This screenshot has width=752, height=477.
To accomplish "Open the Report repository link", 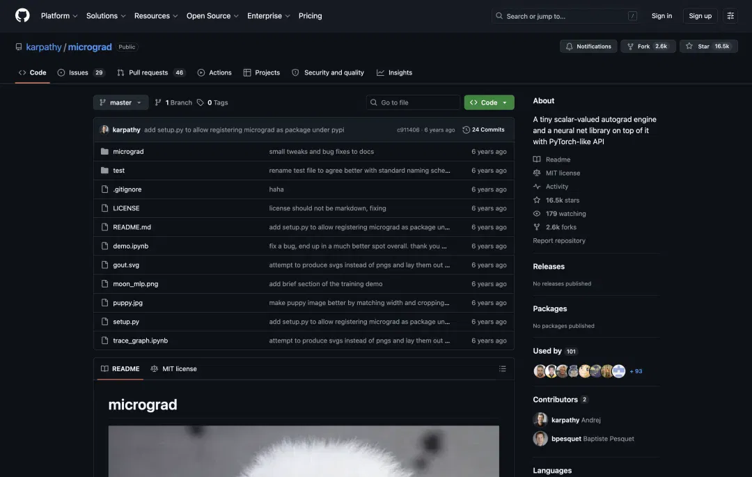I will coord(558,241).
